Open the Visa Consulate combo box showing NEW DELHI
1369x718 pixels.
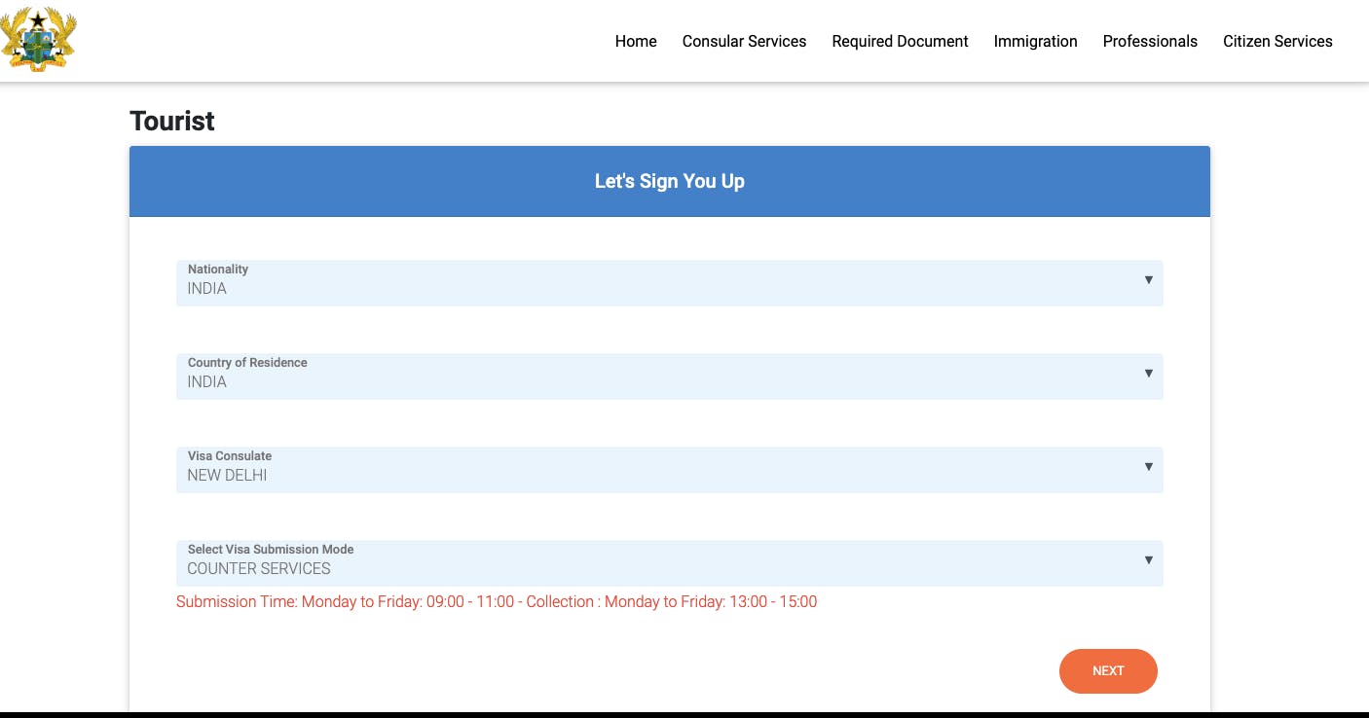(x=669, y=470)
